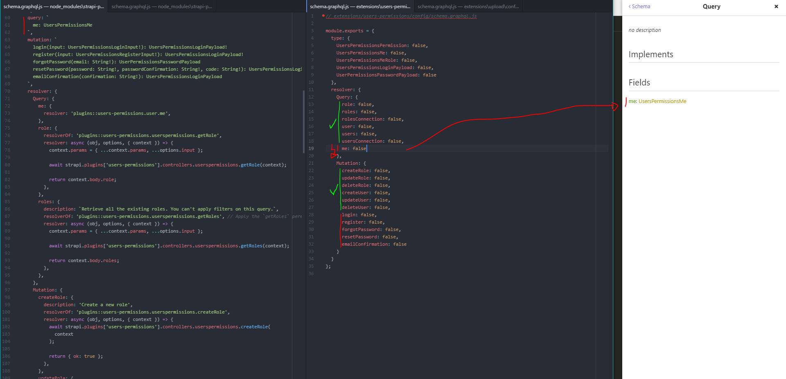Click line number 19 in the right editor

tap(311, 148)
